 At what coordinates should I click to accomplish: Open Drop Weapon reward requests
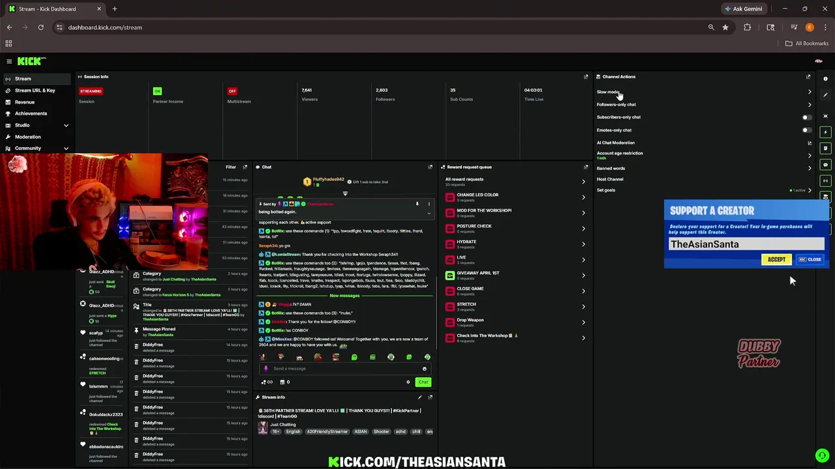tap(515, 322)
